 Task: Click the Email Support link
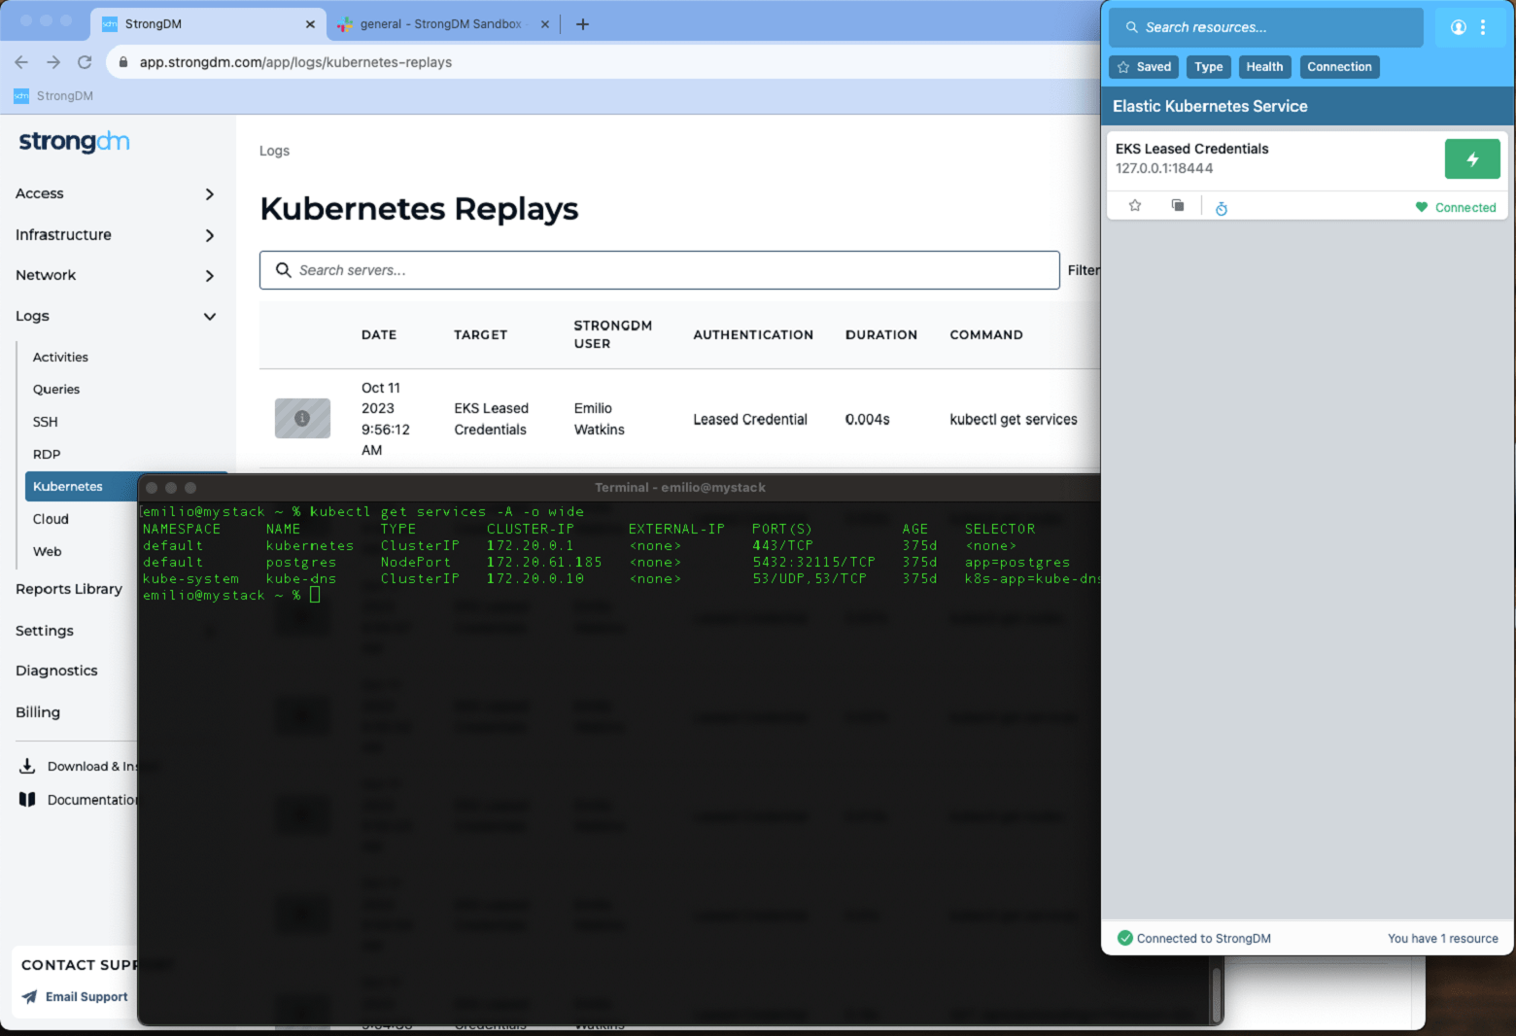86,996
